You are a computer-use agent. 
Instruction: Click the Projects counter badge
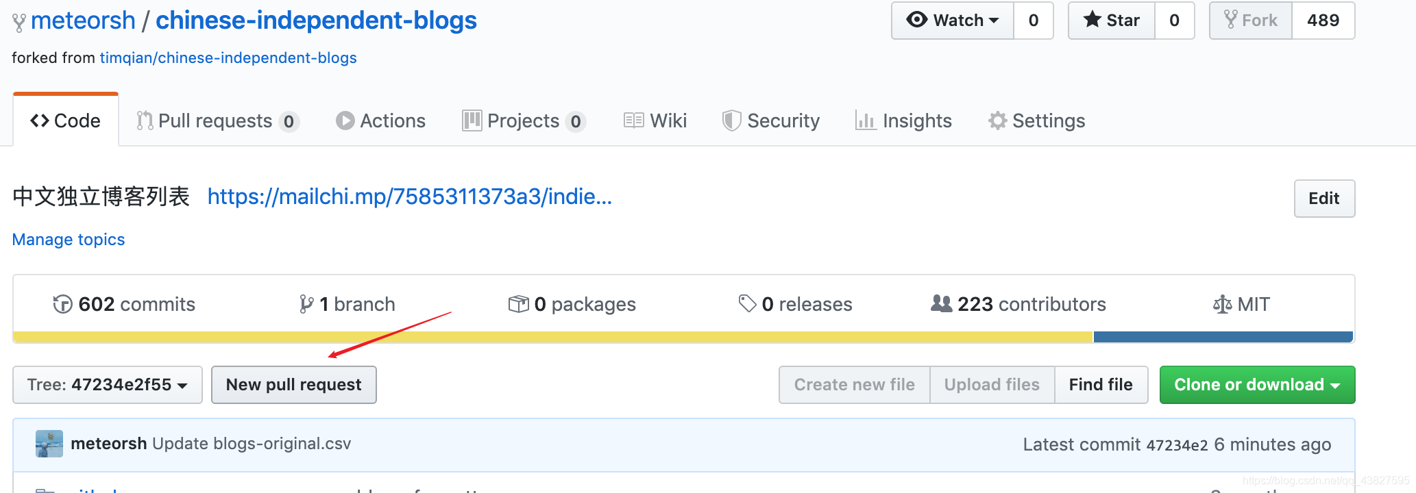576,121
